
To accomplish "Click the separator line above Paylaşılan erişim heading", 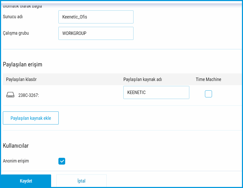I will coord(121,49).
